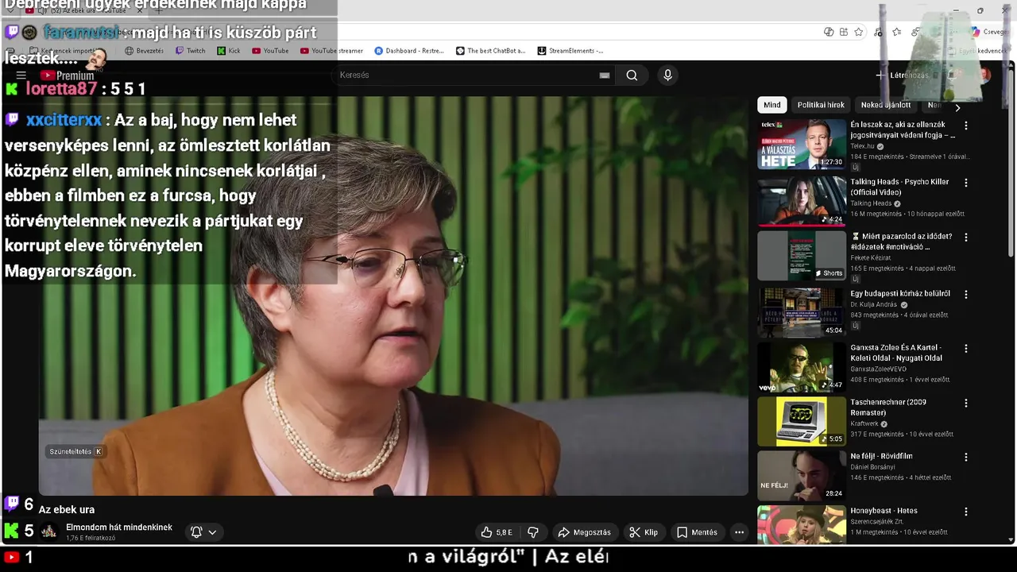Open the Twitch bookmark
The width and height of the screenshot is (1017, 572).
tap(190, 51)
